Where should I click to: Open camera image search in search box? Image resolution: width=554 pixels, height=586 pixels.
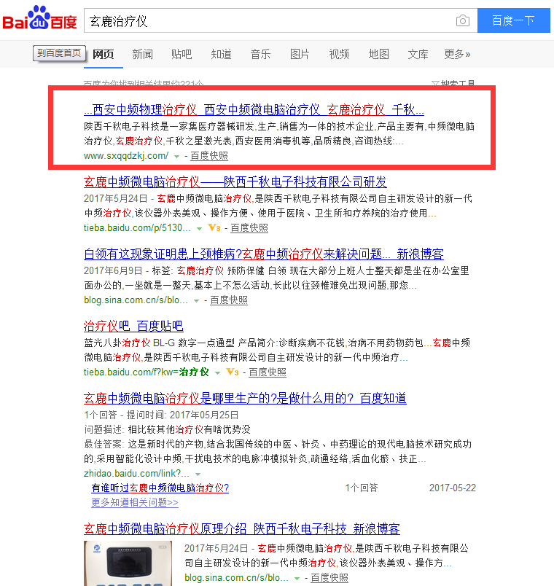pos(462,21)
